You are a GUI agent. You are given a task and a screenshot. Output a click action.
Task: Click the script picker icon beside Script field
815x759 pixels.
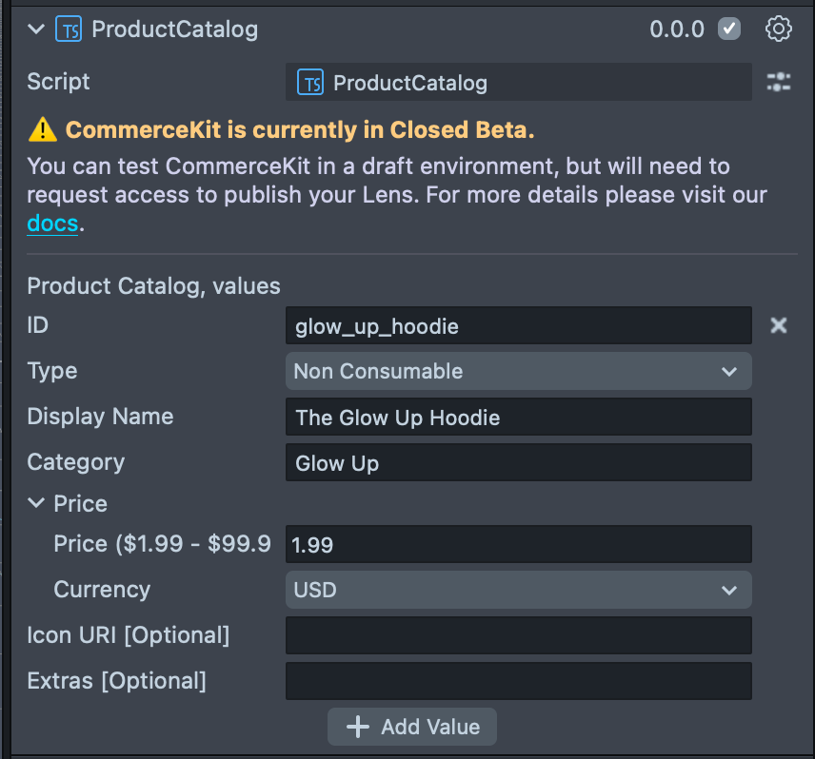779,83
